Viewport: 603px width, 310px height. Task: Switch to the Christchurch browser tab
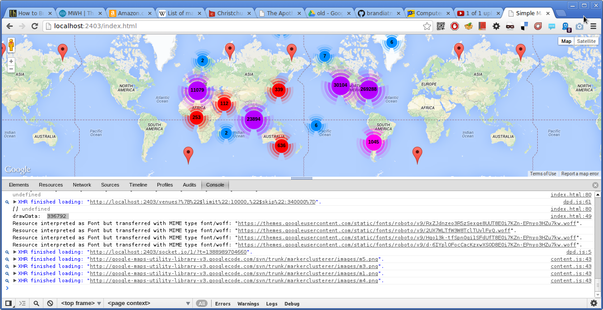[230, 13]
